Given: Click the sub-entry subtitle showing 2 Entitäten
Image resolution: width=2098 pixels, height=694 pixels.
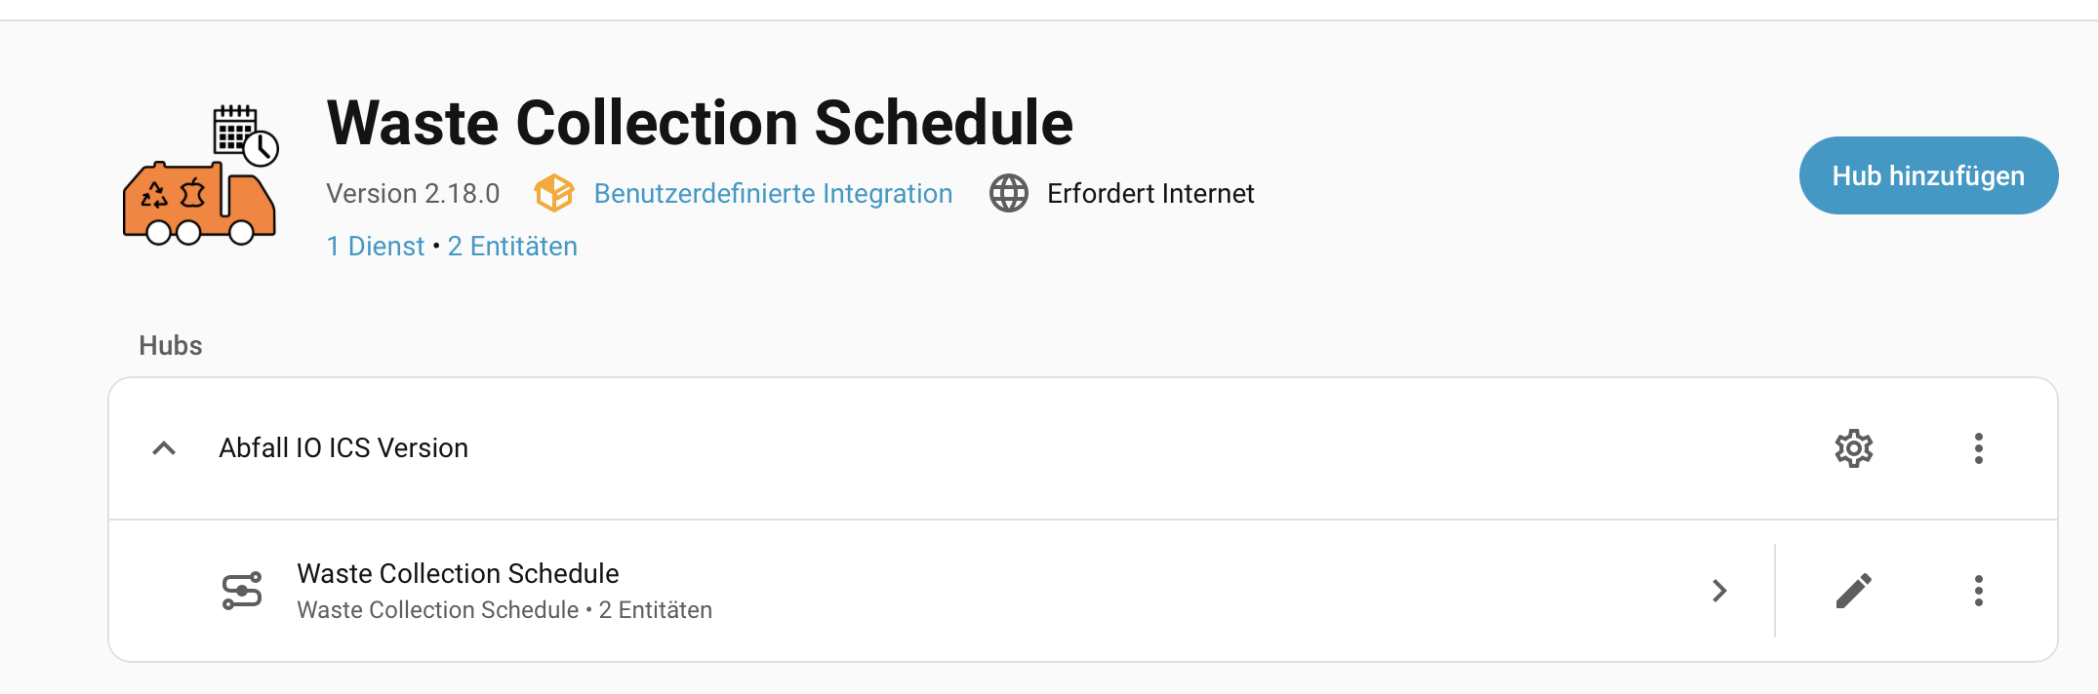Looking at the screenshot, I should [504, 610].
